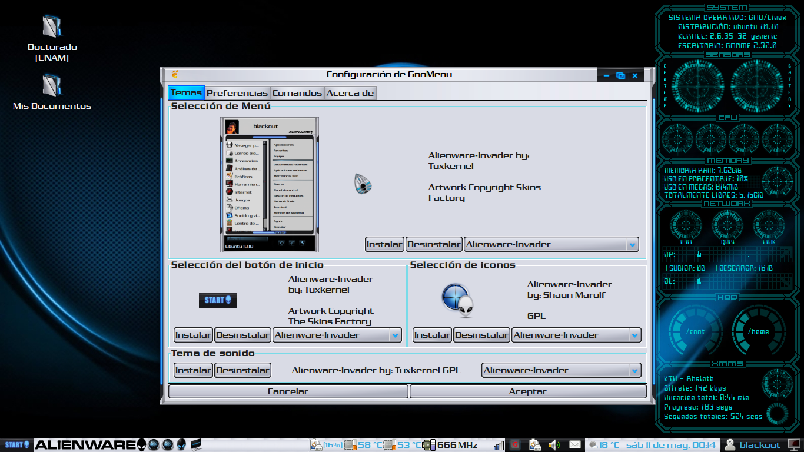Click Desinstalar under Tema de sonido

point(242,370)
